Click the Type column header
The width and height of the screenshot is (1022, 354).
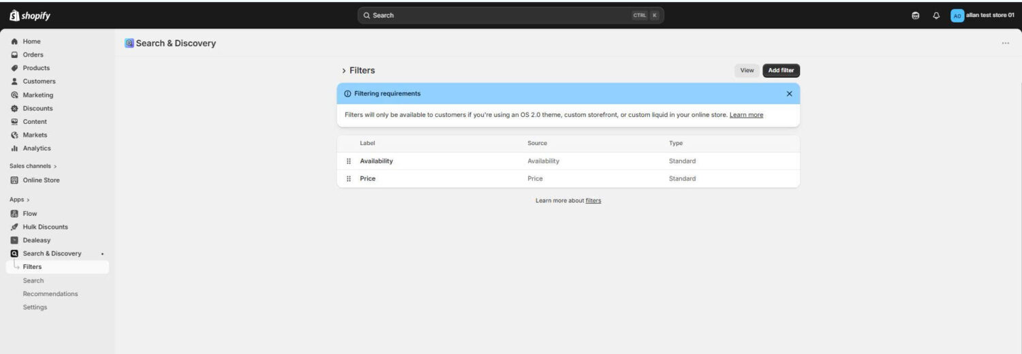[x=676, y=144]
